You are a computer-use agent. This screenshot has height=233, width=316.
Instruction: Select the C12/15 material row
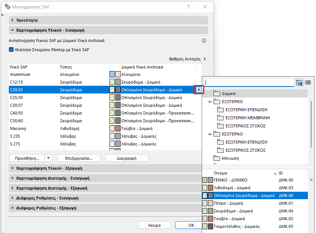pyautogui.click(x=105, y=82)
